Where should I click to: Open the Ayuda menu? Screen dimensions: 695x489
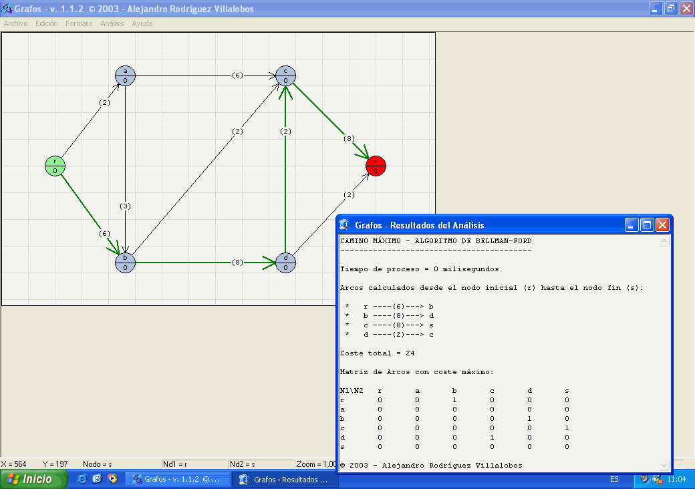tap(142, 23)
